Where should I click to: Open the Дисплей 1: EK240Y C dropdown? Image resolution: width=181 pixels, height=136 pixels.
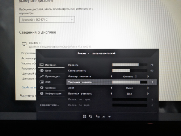pos(47,20)
